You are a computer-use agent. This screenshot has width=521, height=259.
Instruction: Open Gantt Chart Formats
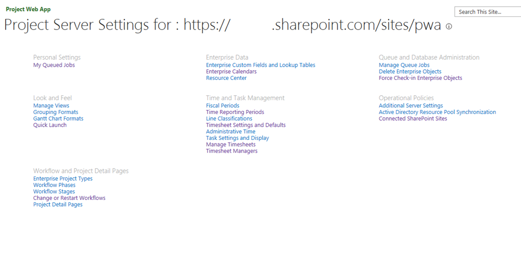pos(58,119)
